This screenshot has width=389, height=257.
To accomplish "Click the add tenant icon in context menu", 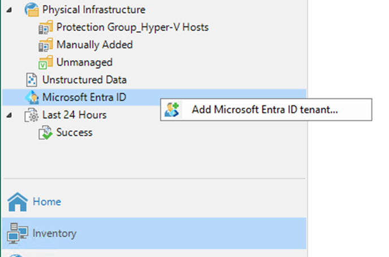I will click(172, 110).
